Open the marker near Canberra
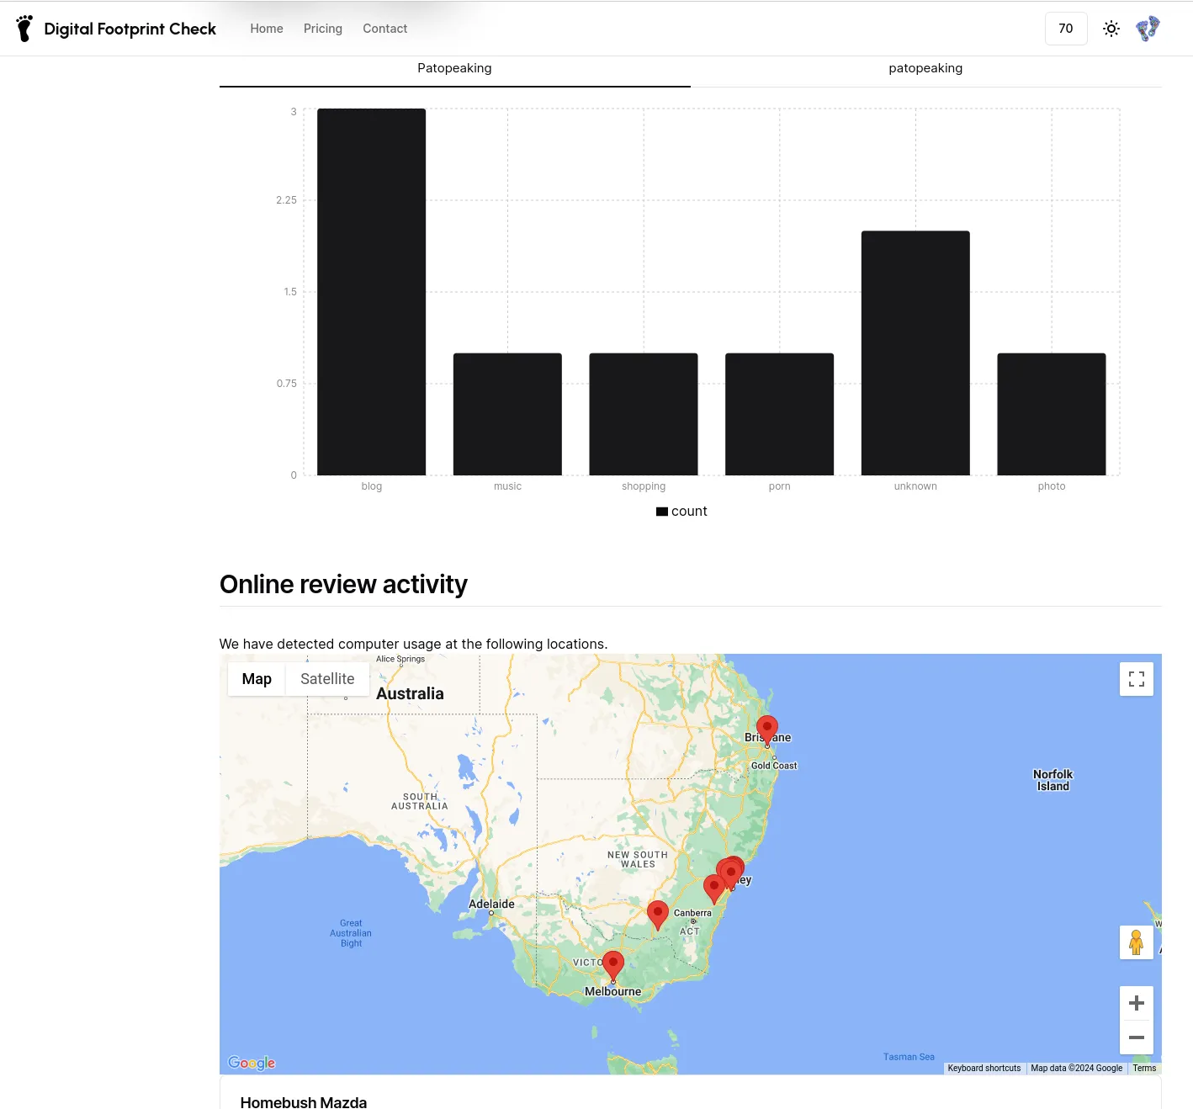Viewport: 1193px width, 1109px height. tap(658, 911)
